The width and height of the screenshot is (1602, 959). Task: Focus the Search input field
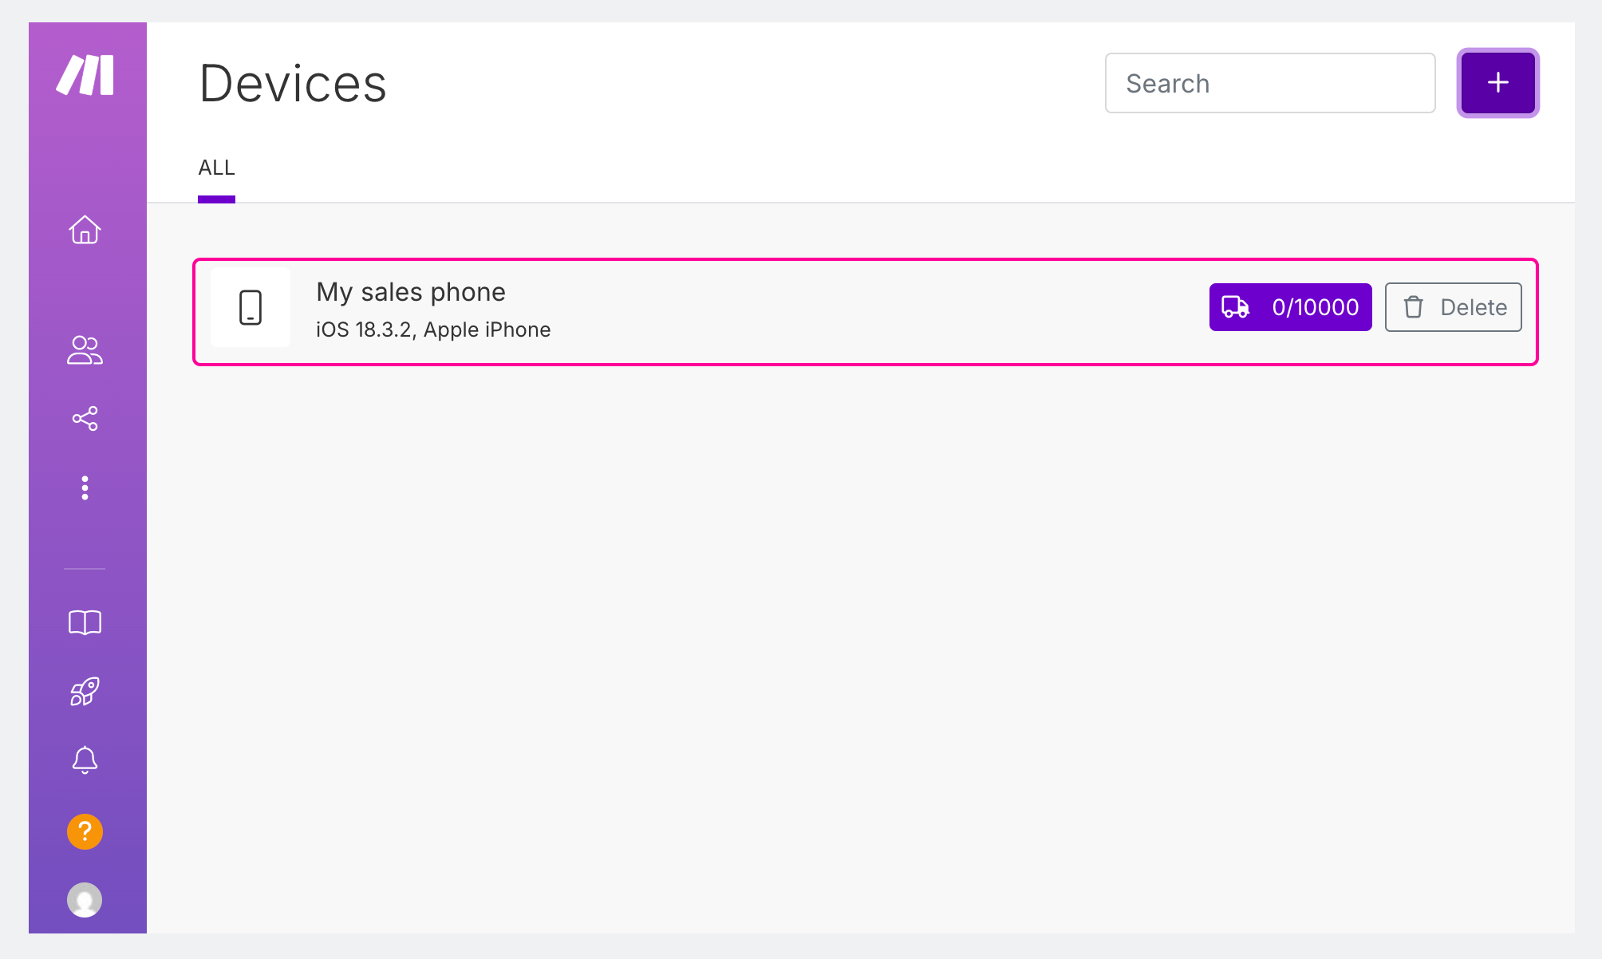point(1270,83)
